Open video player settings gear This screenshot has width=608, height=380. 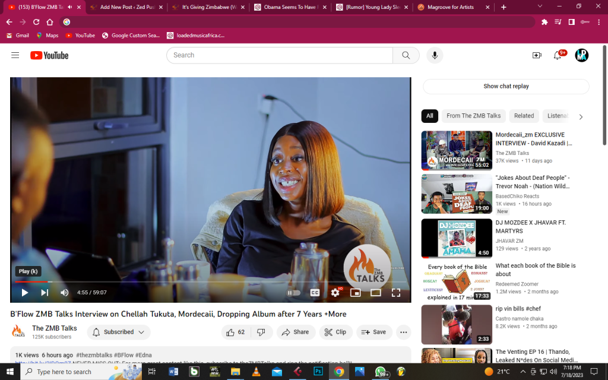tap(335, 292)
